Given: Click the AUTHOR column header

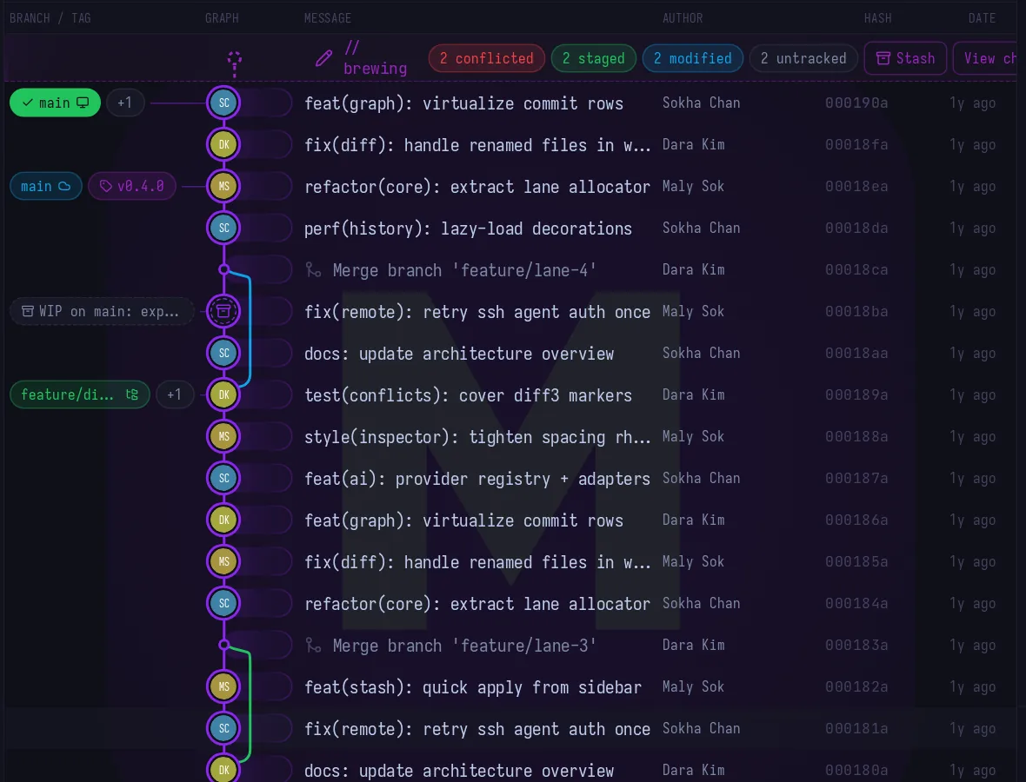Looking at the screenshot, I should click(683, 18).
